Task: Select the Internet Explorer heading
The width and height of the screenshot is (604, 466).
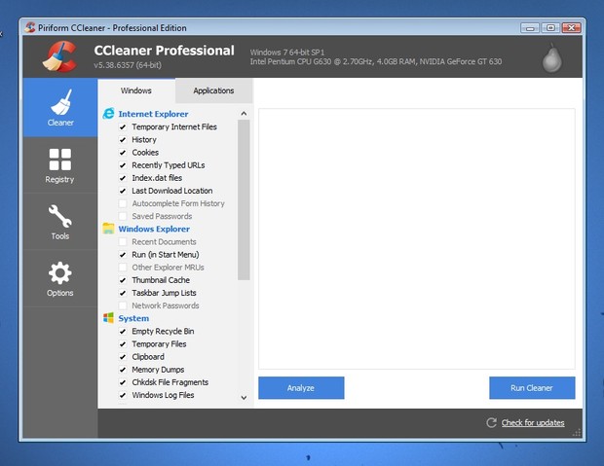Action: [x=153, y=114]
